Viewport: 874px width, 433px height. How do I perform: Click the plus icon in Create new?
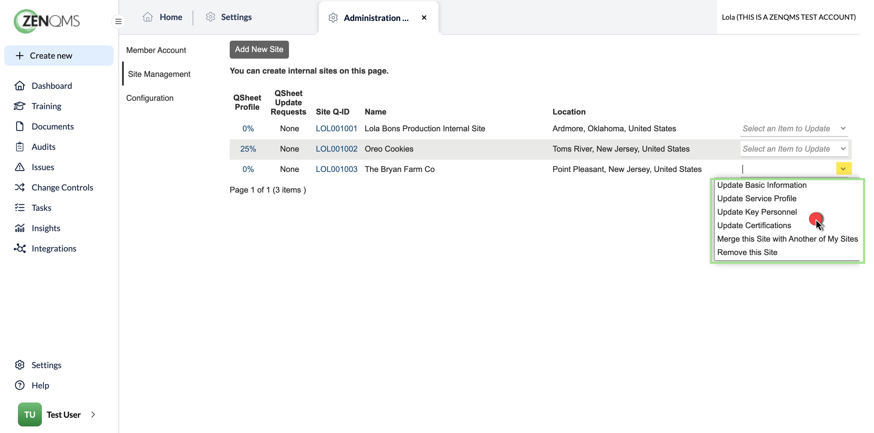click(x=20, y=55)
